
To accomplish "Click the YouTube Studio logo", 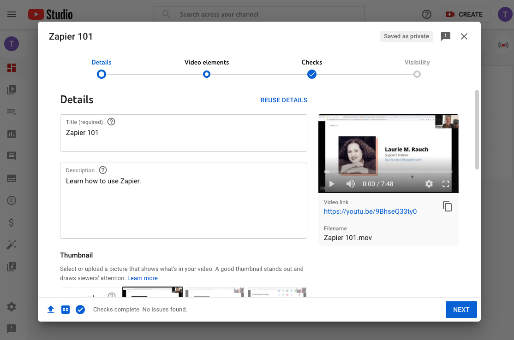I will tap(50, 14).
